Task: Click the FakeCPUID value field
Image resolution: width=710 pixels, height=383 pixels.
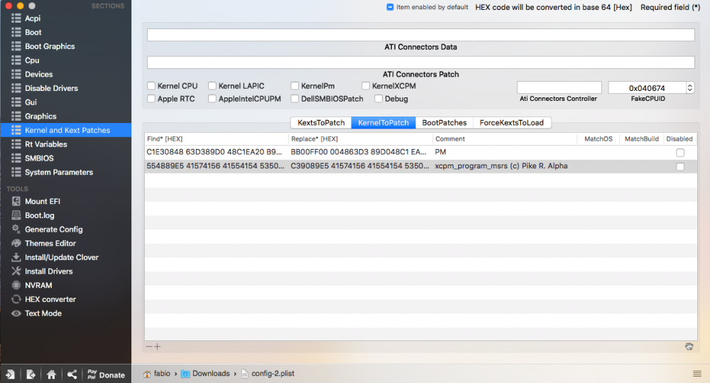Action: [x=647, y=88]
